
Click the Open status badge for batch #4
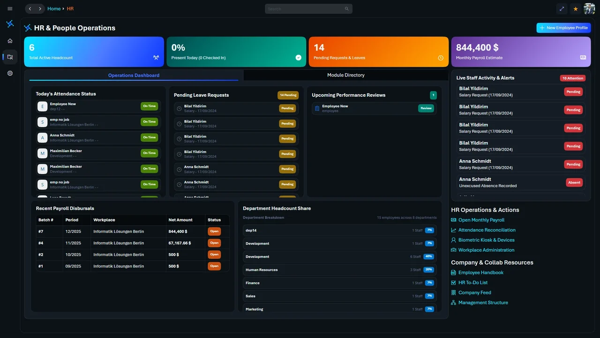[214, 243]
